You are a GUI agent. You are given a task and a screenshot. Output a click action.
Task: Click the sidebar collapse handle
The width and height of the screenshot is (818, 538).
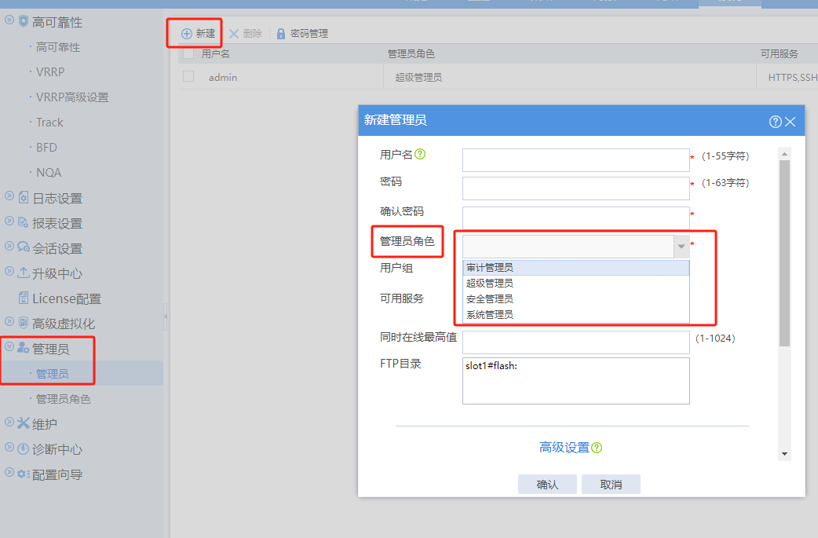point(166,317)
